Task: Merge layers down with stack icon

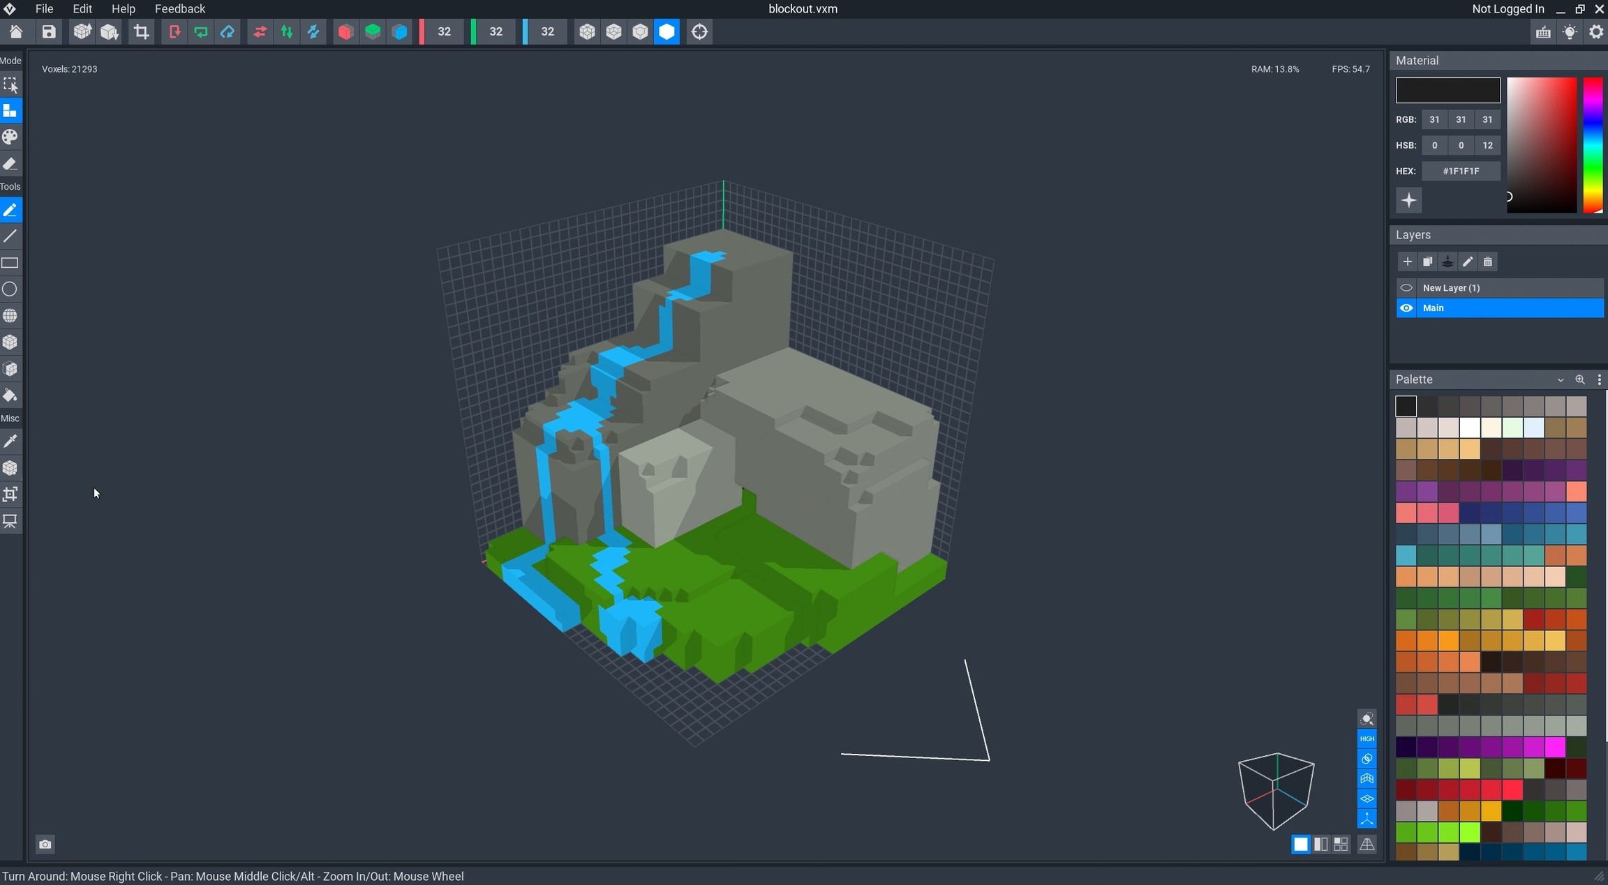Action: 1447,262
